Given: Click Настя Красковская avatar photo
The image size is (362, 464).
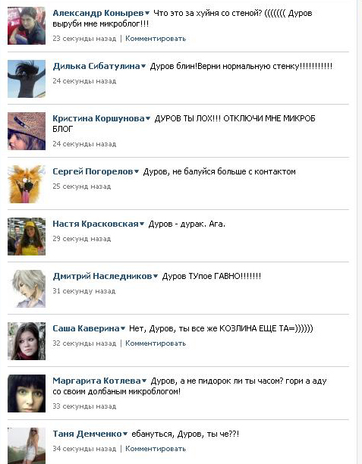Looking at the screenshot, I should coord(27,237).
